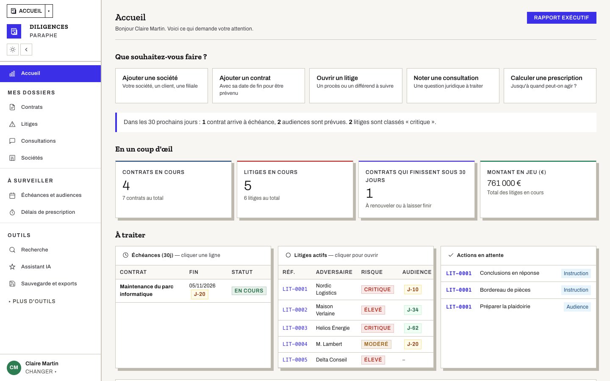The image size is (610, 381).
Task: Open the CHANGER user switcher dropdown
Action: [41, 372]
